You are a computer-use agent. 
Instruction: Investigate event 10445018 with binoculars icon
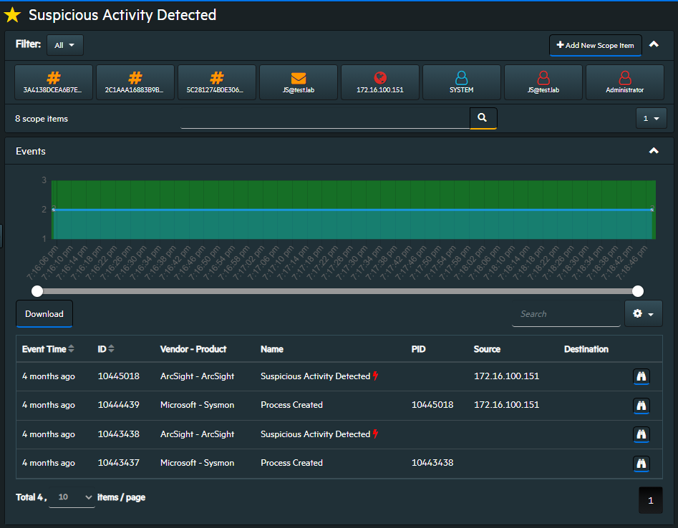click(641, 376)
